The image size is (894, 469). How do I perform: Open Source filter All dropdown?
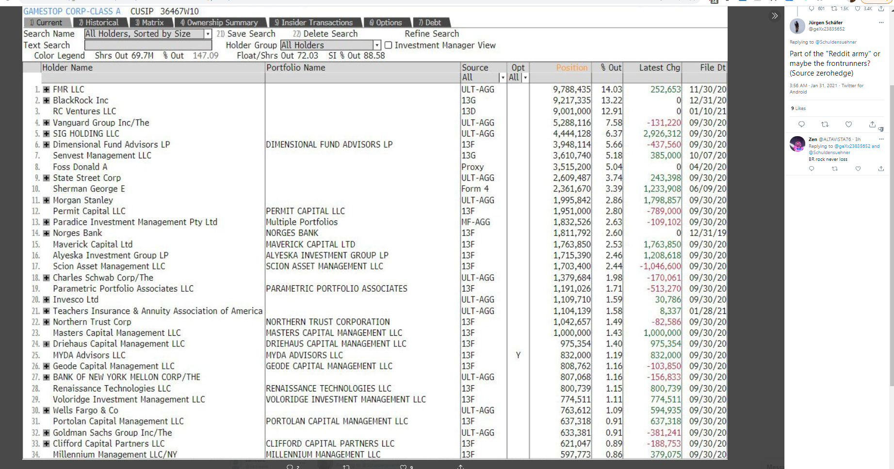[503, 78]
